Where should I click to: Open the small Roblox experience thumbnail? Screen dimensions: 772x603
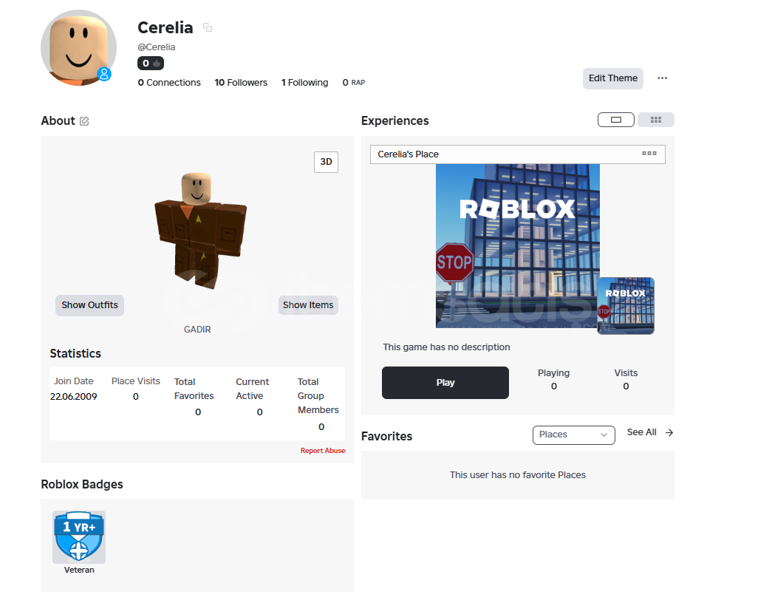click(x=626, y=306)
